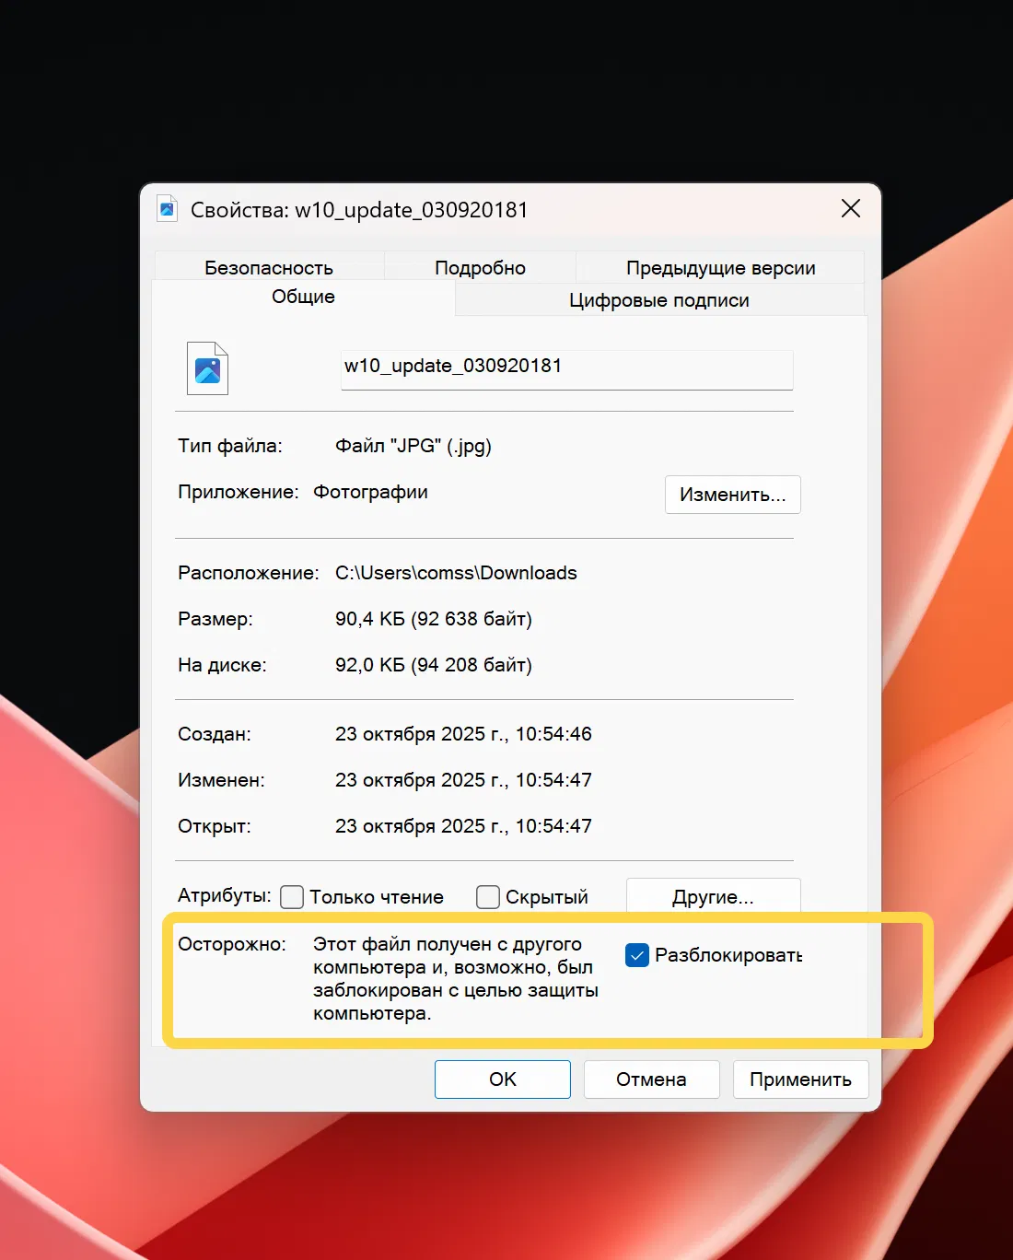This screenshot has width=1013, height=1260.
Task: Click the dialog title Свойства: w10_update_030920181
Action: click(359, 210)
